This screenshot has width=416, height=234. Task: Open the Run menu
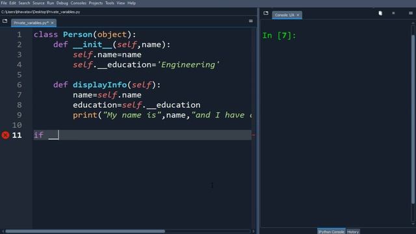[51, 3]
